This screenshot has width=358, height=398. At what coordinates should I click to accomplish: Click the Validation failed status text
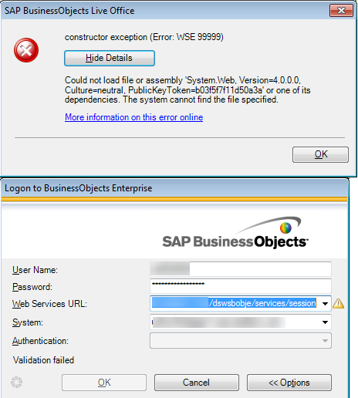(x=43, y=360)
